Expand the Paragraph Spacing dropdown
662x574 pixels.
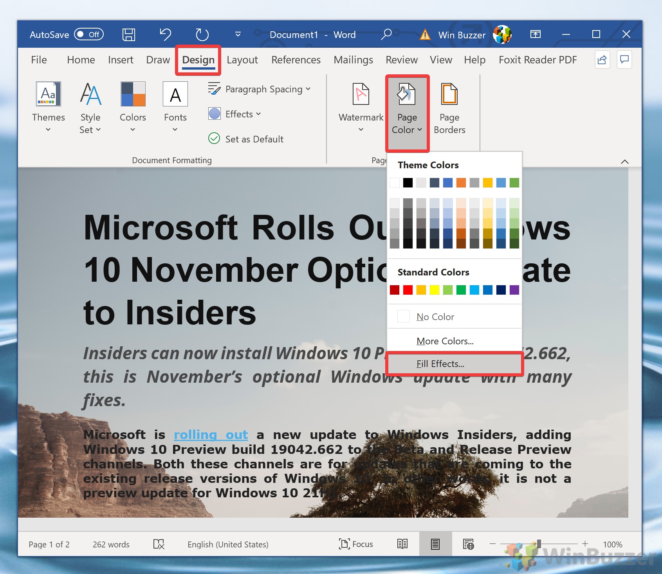259,89
